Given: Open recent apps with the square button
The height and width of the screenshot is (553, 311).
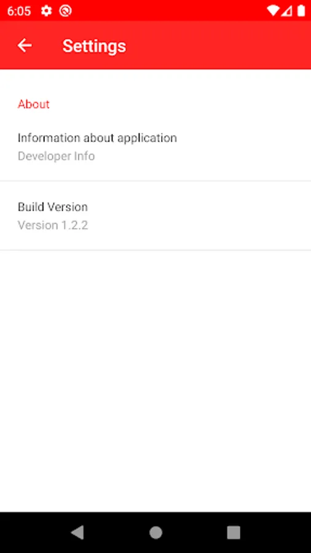Looking at the screenshot, I should coord(234,532).
